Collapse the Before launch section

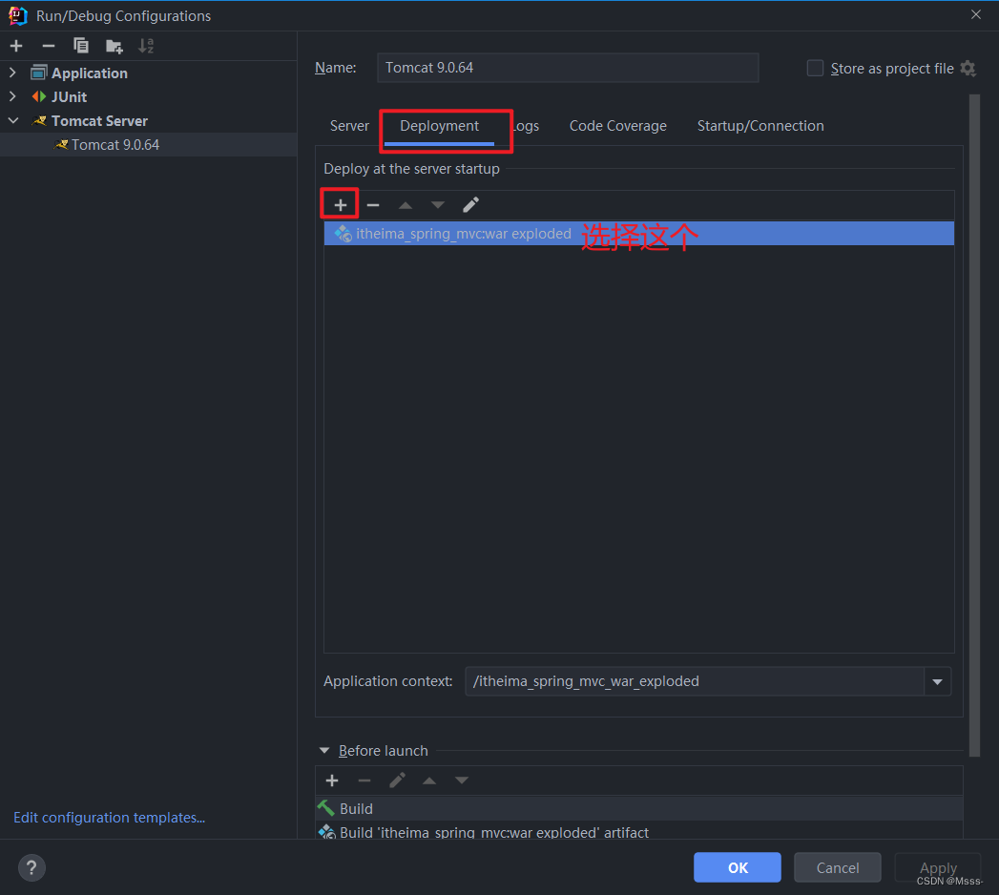click(324, 750)
